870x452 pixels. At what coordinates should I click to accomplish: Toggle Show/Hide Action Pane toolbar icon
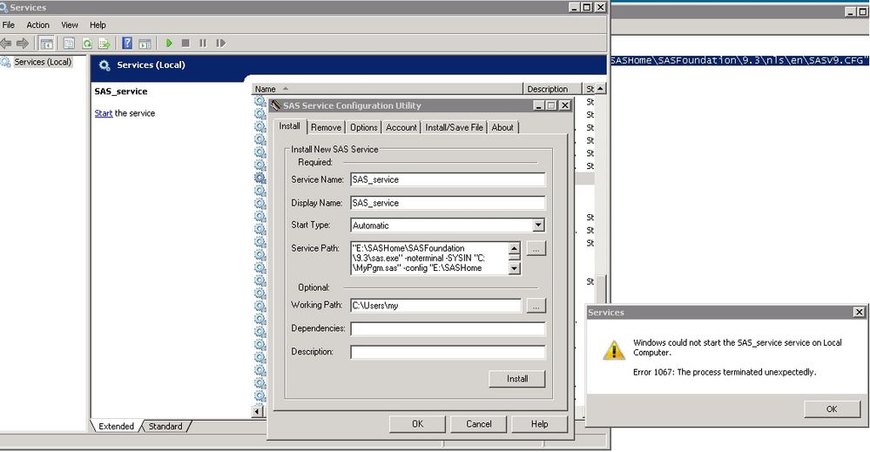click(145, 44)
